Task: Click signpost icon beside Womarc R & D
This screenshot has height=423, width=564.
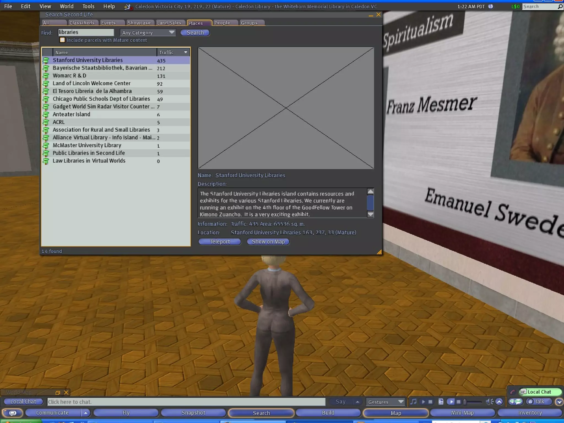Action: 46,76
